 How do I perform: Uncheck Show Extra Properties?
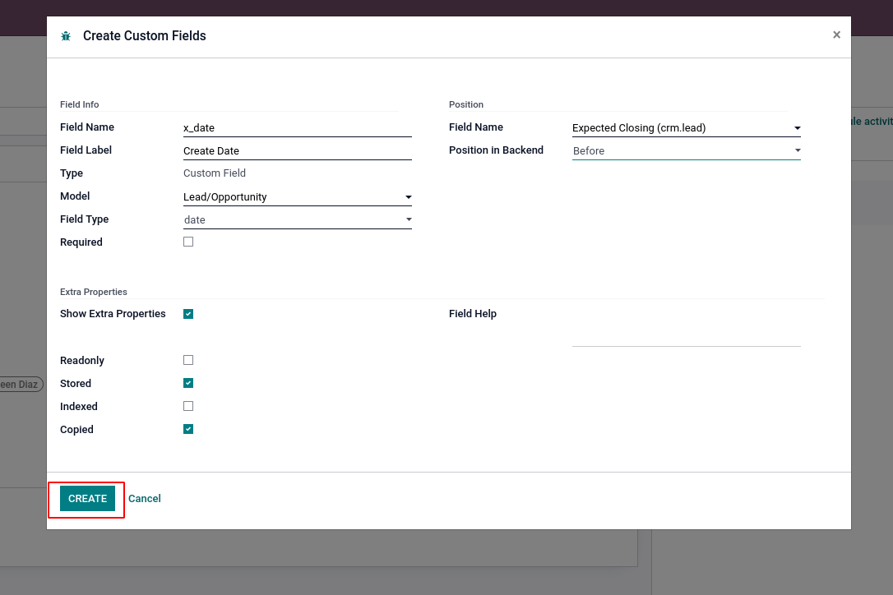click(188, 314)
